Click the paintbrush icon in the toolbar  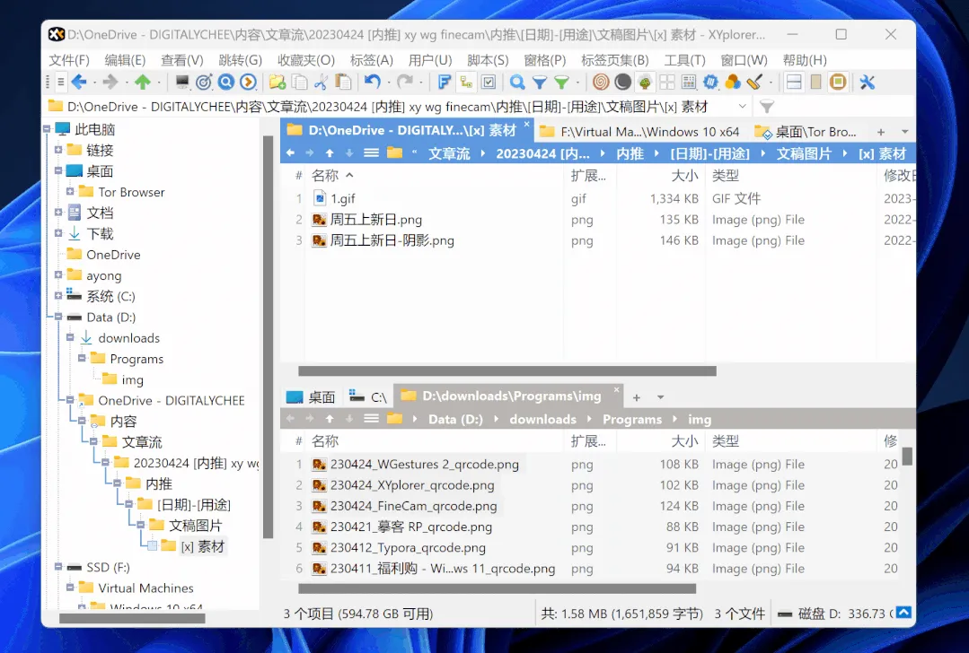pos(754,83)
